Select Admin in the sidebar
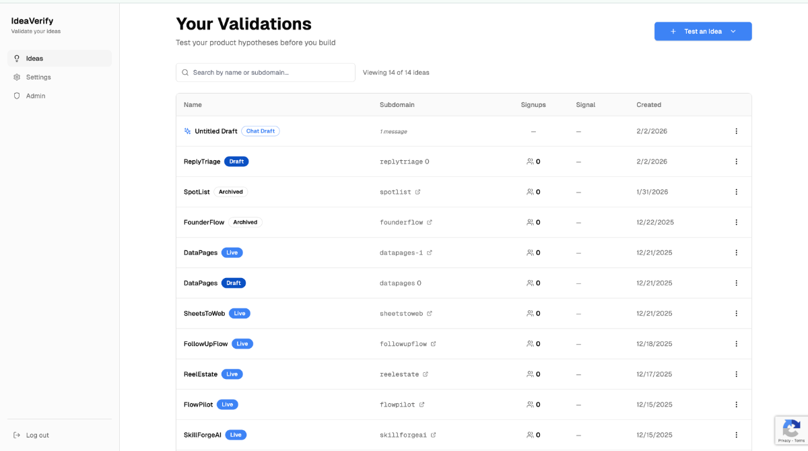The width and height of the screenshot is (808, 451). pyautogui.click(x=36, y=96)
